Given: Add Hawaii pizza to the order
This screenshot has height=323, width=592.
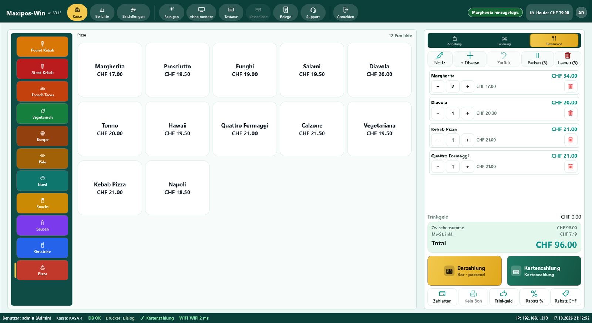Looking at the screenshot, I should click(x=177, y=129).
